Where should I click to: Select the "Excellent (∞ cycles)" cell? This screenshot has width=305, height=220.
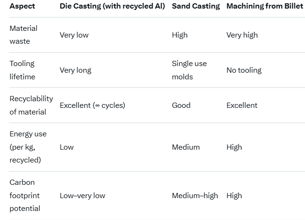coord(92,105)
